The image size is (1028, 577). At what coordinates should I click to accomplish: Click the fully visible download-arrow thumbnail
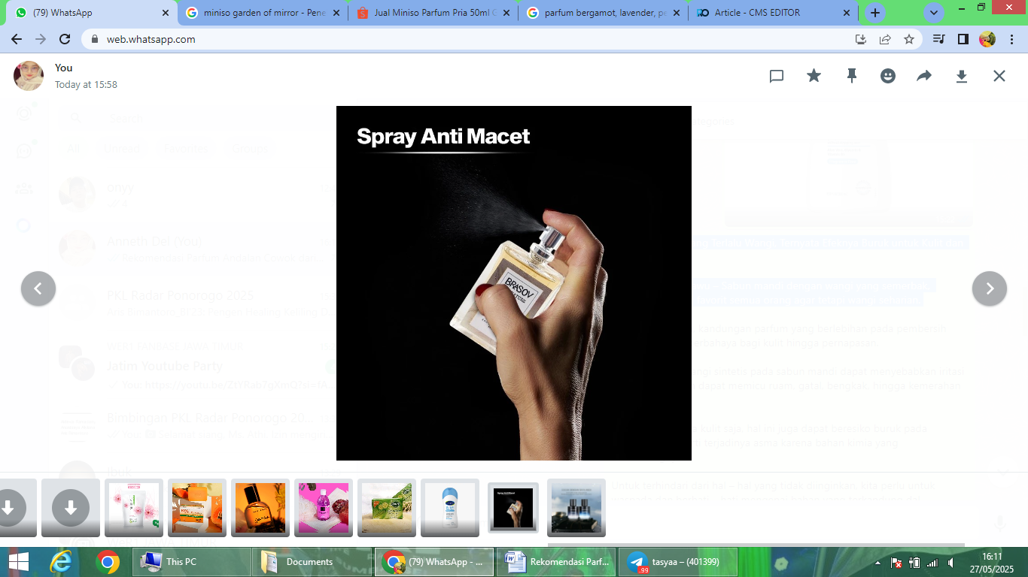pyautogui.click(x=71, y=508)
